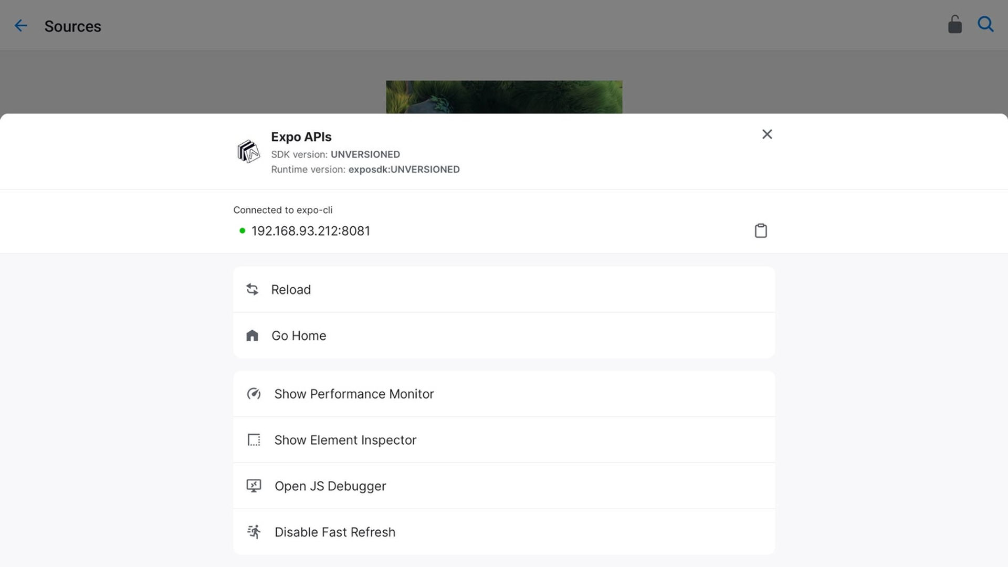The image size is (1008, 567).
Task: Copy server address with clipboard icon
Action: [761, 230]
